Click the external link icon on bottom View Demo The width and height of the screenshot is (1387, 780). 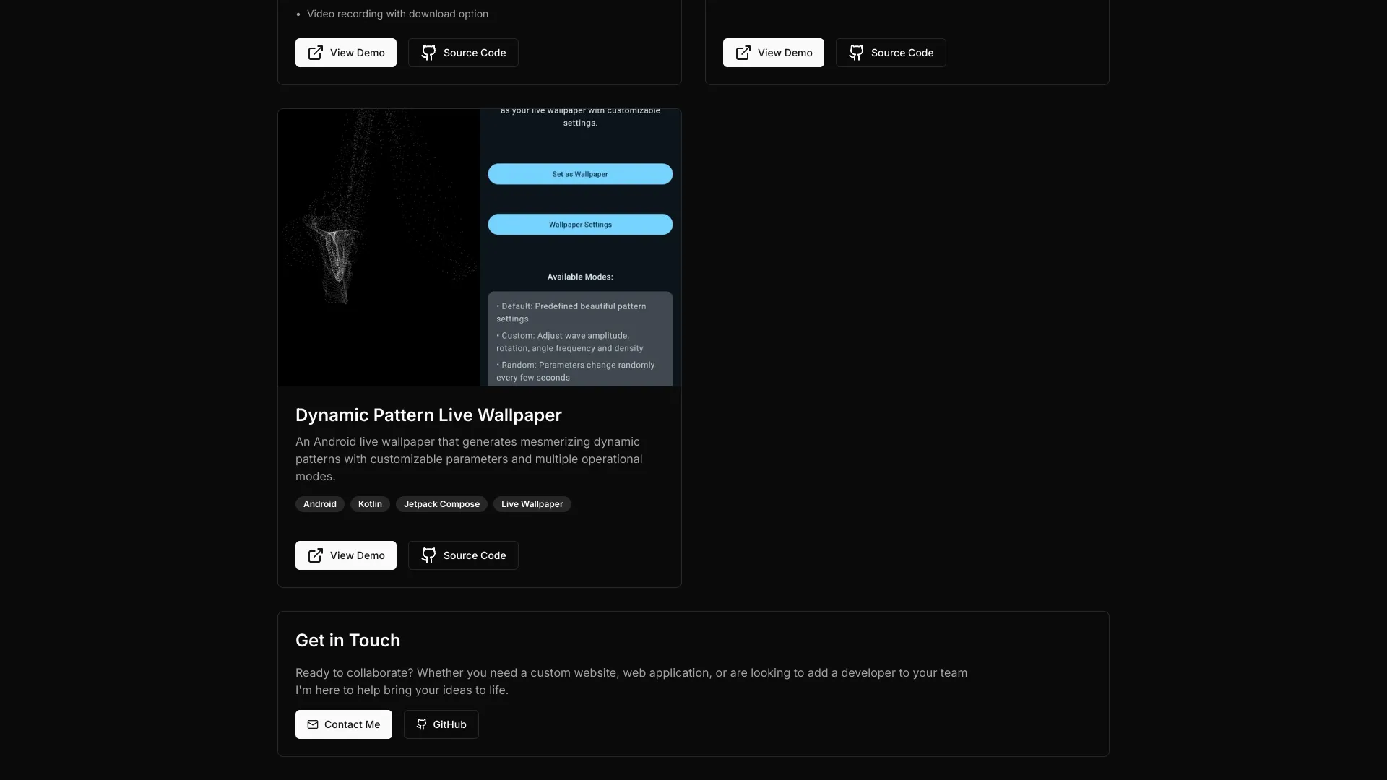pyautogui.click(x=315, y=555)
